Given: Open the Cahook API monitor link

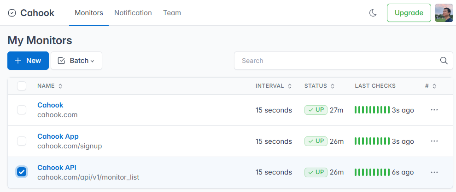Looking at the screenshot, I should pos(57,168).
